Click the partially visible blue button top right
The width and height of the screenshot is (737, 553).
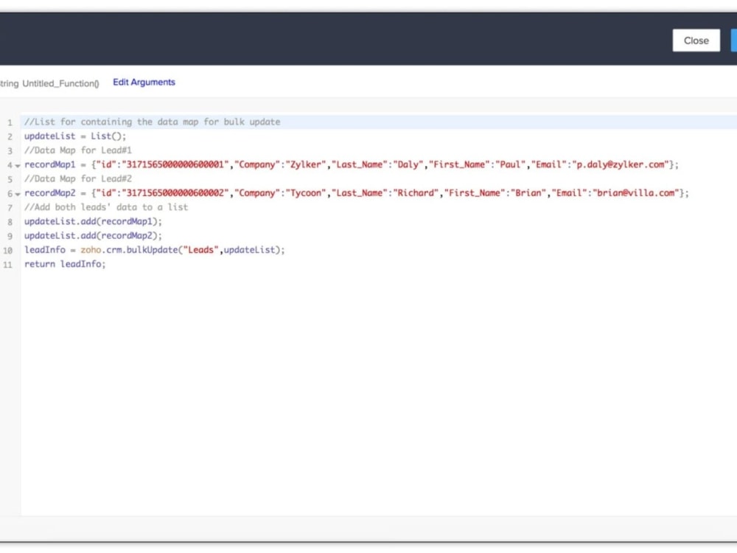[x=734, y=41]
